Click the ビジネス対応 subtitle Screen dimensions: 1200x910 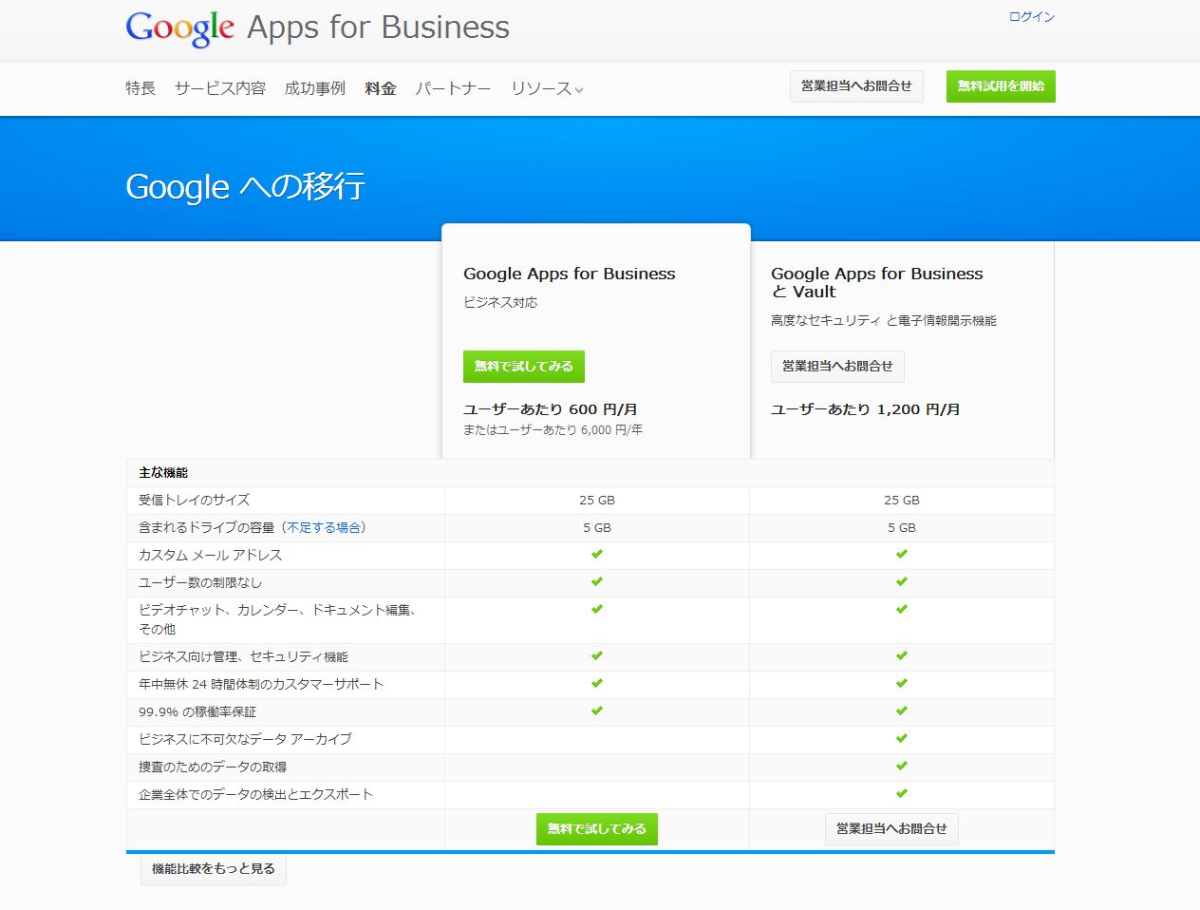[x=500, y=302]
